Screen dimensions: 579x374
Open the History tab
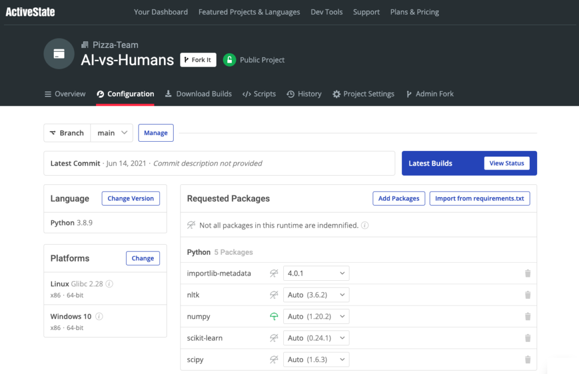point(304,94)
